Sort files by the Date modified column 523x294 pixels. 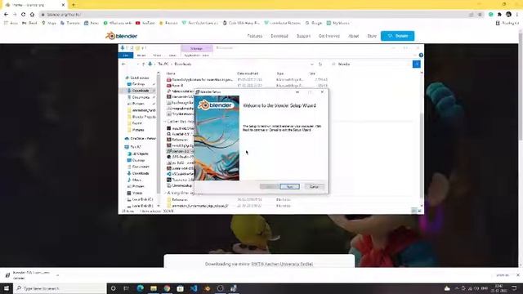tap(248, 73)
